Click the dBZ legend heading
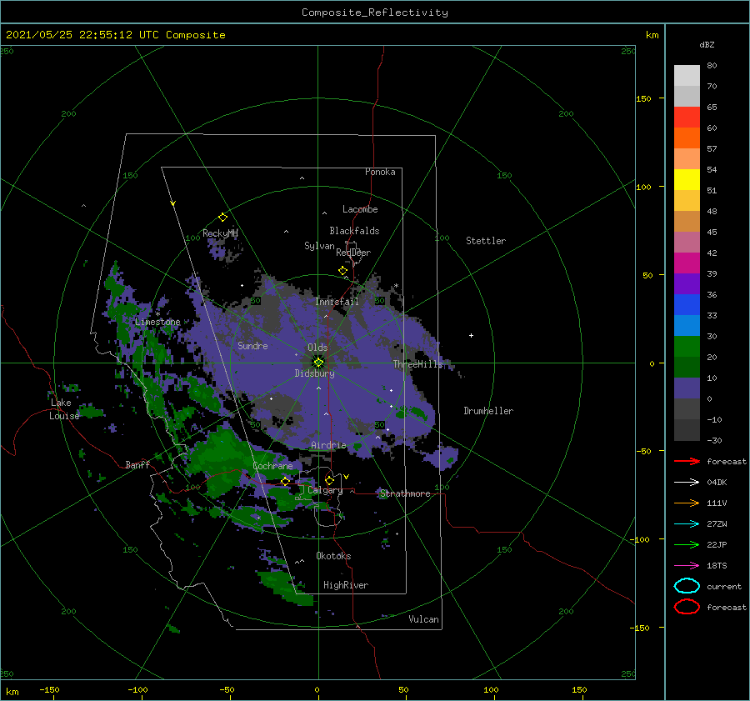 click(x=707, y=44)
